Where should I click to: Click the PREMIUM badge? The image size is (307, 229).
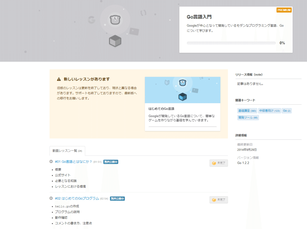coord(284,10)
